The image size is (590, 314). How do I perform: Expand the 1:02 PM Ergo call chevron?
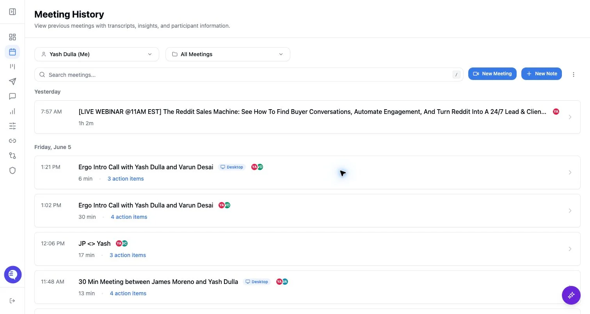coord(570,211)
